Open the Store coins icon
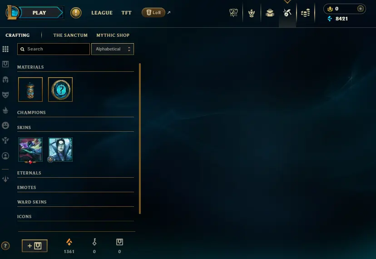This screenshot has width=376, height=259. (305, 13)
